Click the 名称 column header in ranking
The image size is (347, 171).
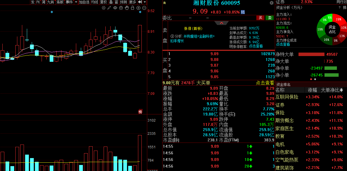click(x=280, y=90)
